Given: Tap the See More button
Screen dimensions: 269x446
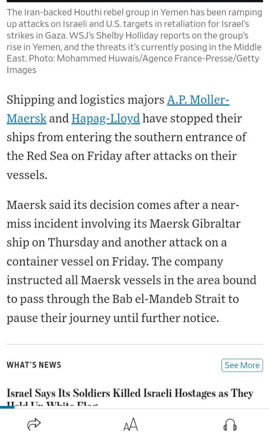Looking at the screenshot, I should (242, 365).
